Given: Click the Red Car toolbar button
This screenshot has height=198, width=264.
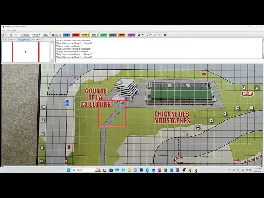Looking at the screenshot, I should click(x=76, y=35).
